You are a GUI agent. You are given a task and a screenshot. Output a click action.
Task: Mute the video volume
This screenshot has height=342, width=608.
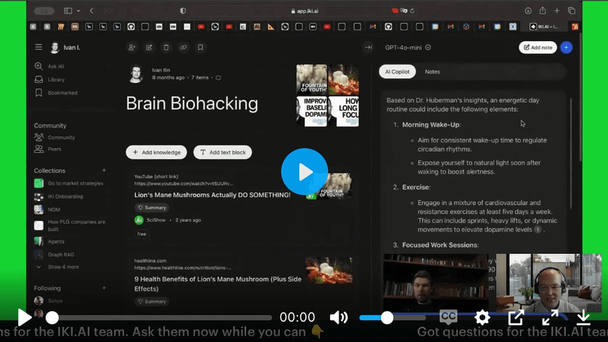[339, 317]
